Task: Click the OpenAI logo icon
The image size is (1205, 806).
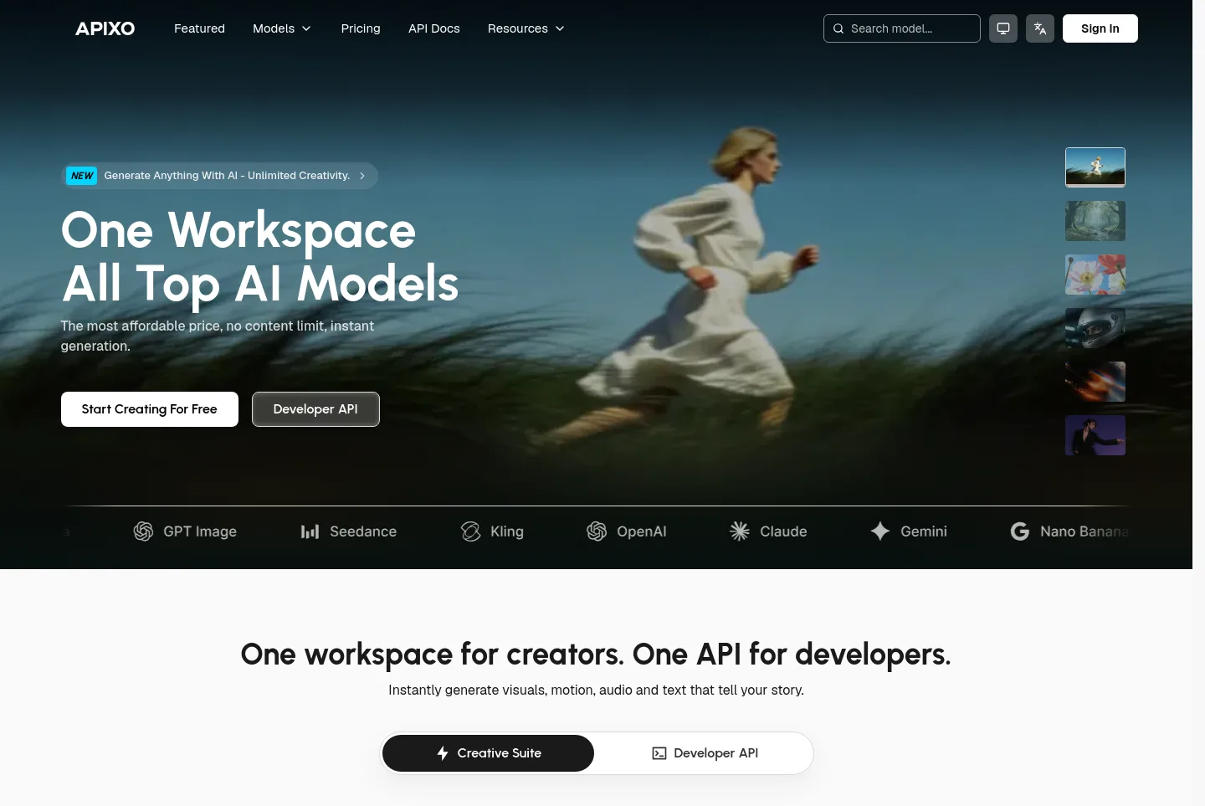Action: pos(597,531)
